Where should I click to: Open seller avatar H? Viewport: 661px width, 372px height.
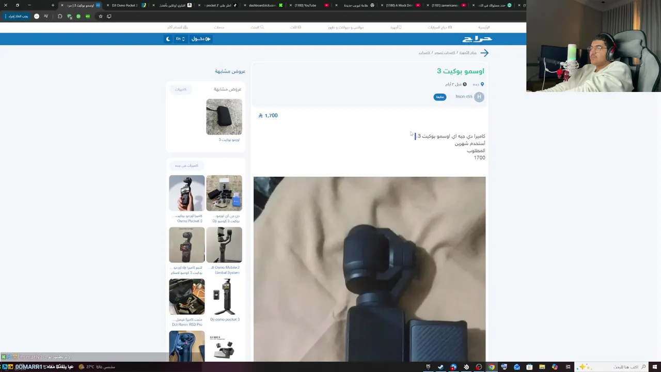(479, 97)
